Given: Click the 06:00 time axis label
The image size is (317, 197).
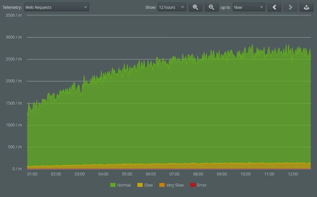Looking at the screenshot, I should coord(151,174).
